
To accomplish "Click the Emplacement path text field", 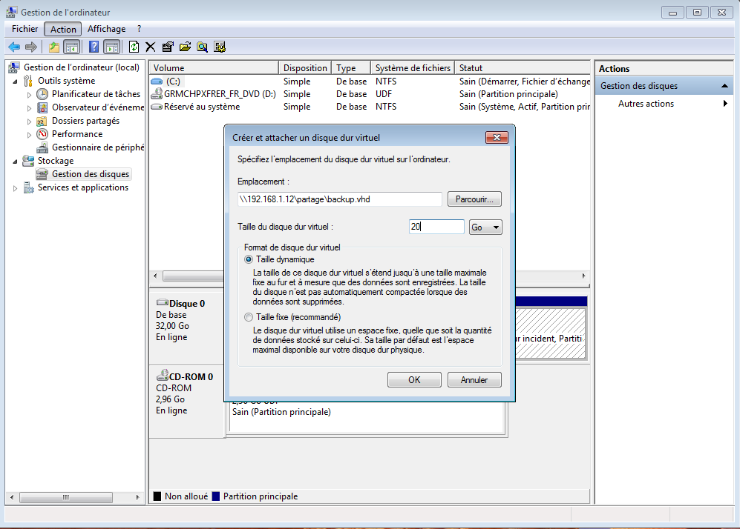I will click(339, 199).
